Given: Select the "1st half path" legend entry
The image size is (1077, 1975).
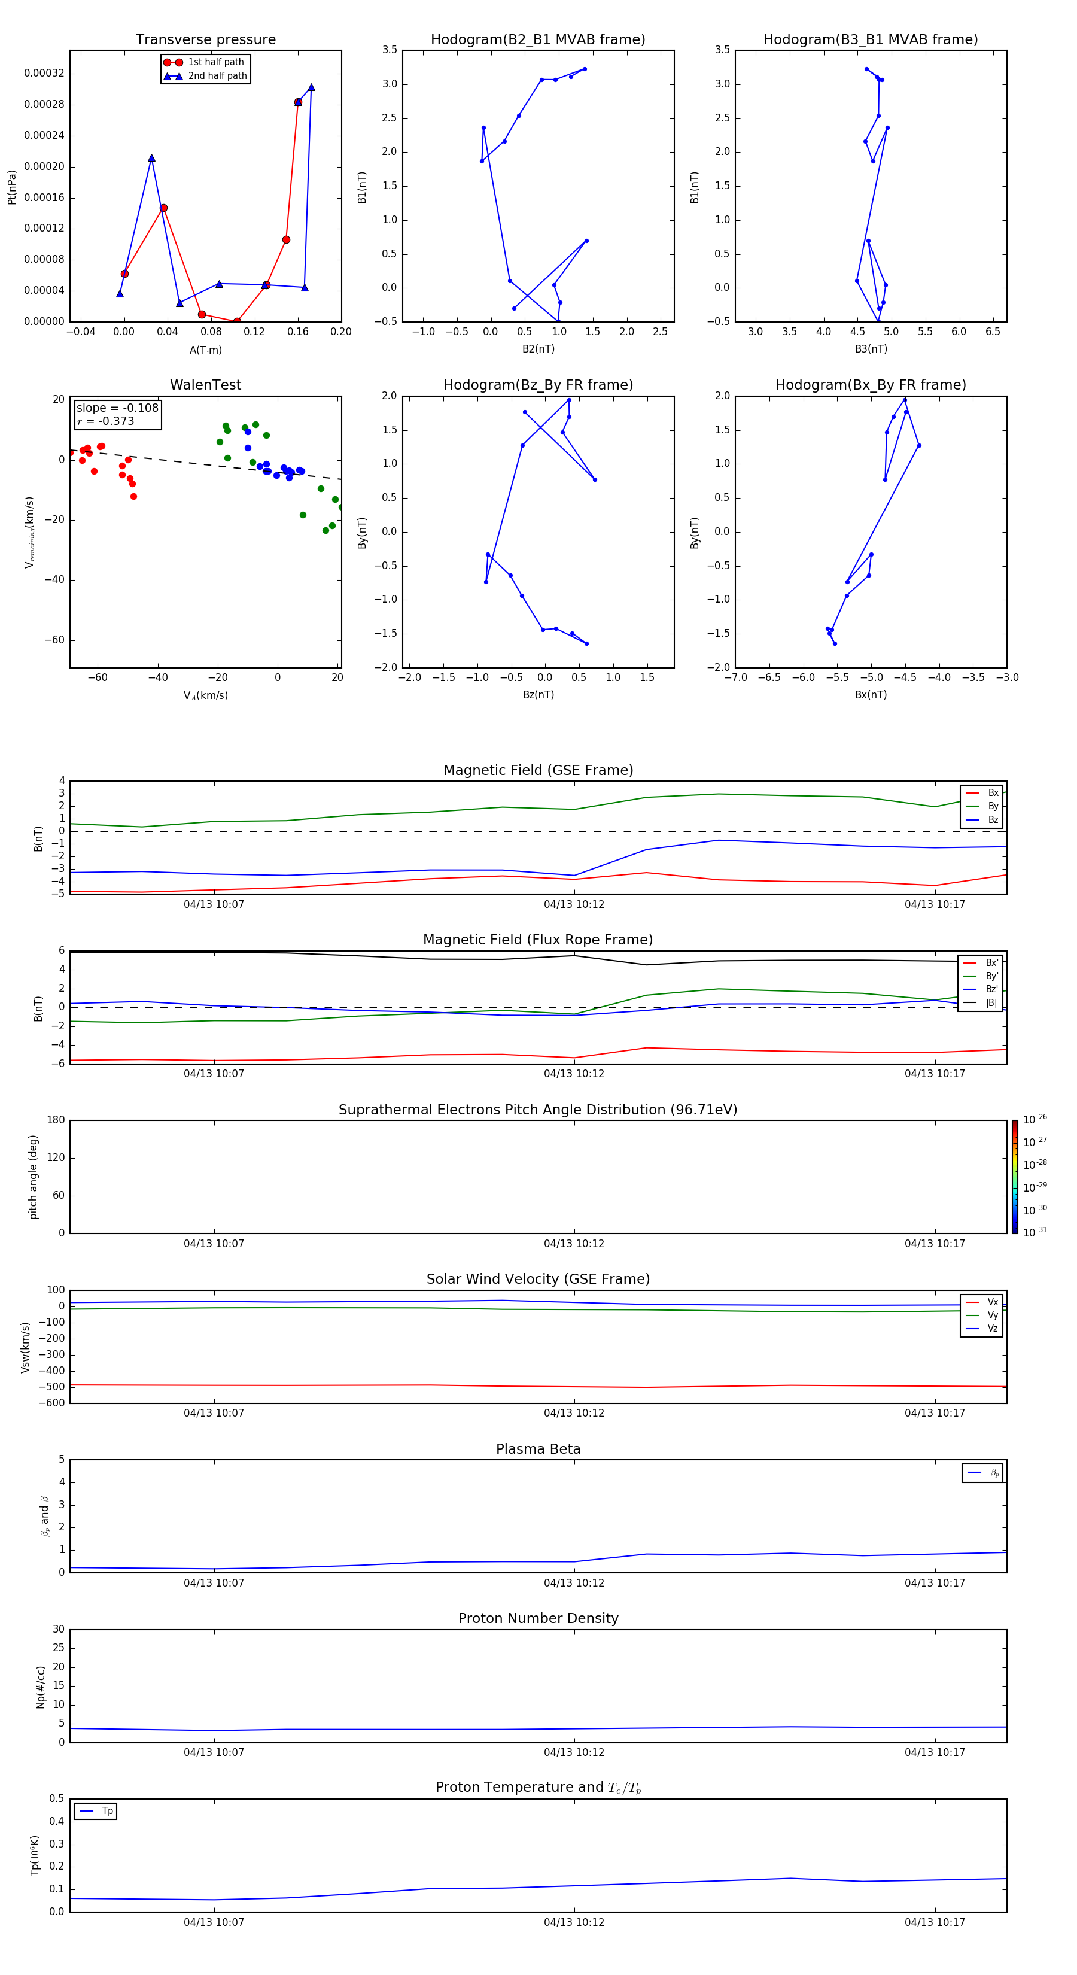Looking at the screenshot, I should coord(205,62).
